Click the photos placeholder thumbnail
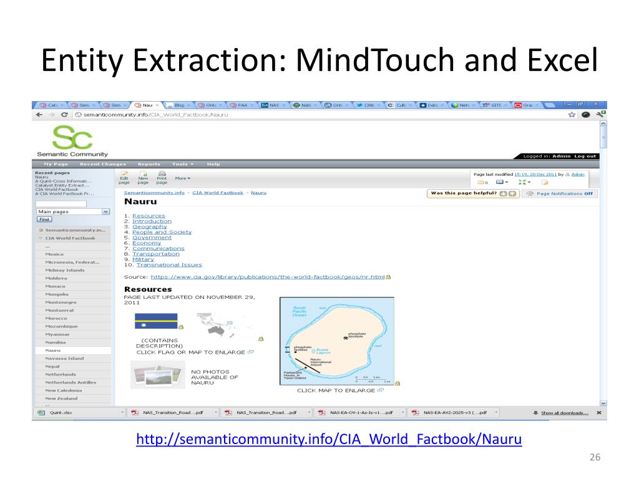639x479 pixels. (x=158, y=375)
